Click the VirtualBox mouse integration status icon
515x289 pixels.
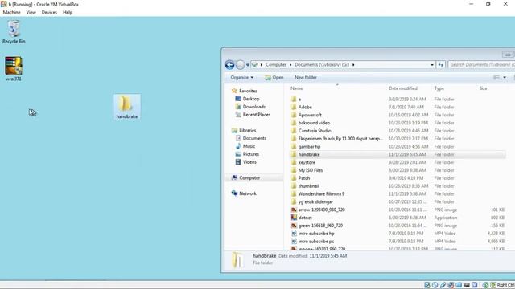(485, 285)
